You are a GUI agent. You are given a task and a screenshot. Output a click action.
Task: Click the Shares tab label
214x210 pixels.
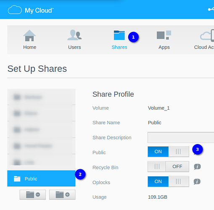click(x=119, y=47)
